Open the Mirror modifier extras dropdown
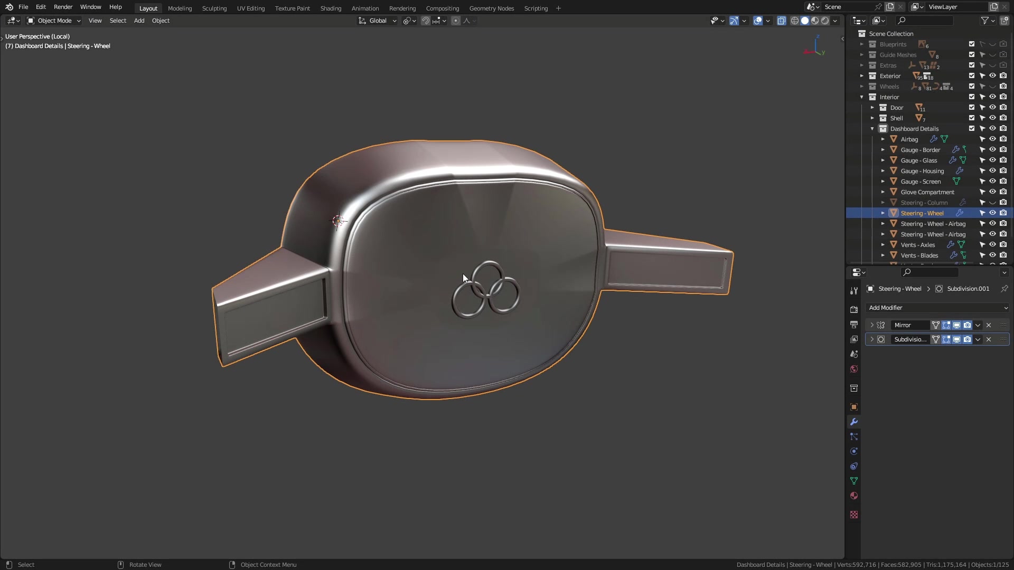This screenshot has width=1014, height=570. click(978, 325)
